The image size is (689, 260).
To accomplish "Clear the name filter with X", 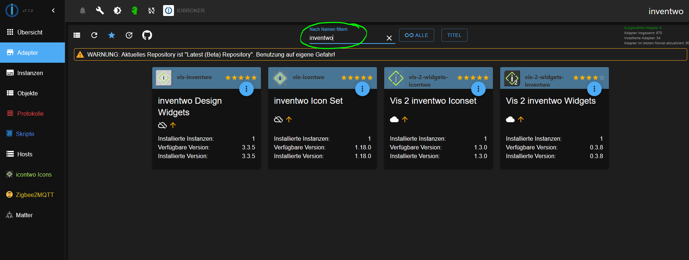I will [389, 38].
